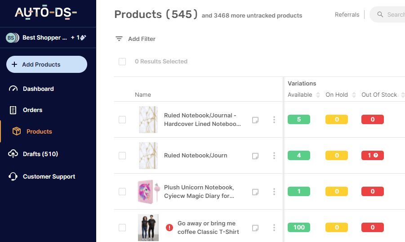Screen dimensions: 405x242
Task: Click the search magnifier icon
Action: pos(380,14)
